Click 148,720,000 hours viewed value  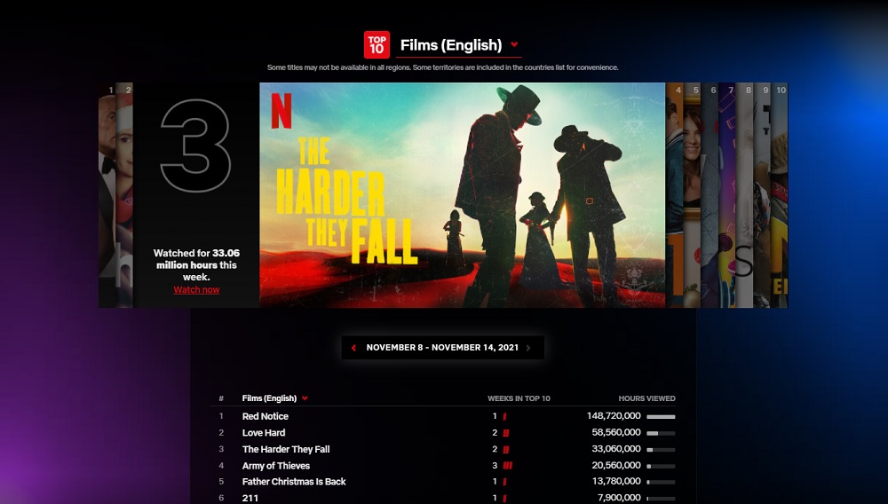pyautogui.click(x=614, y=416)
